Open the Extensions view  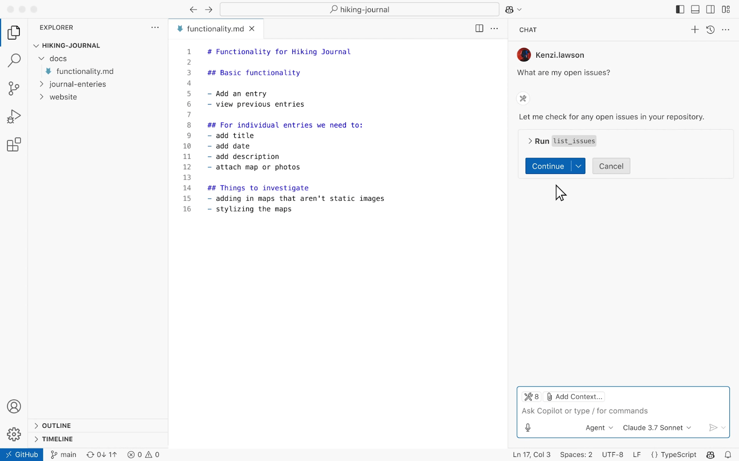[x=14, y=144]
